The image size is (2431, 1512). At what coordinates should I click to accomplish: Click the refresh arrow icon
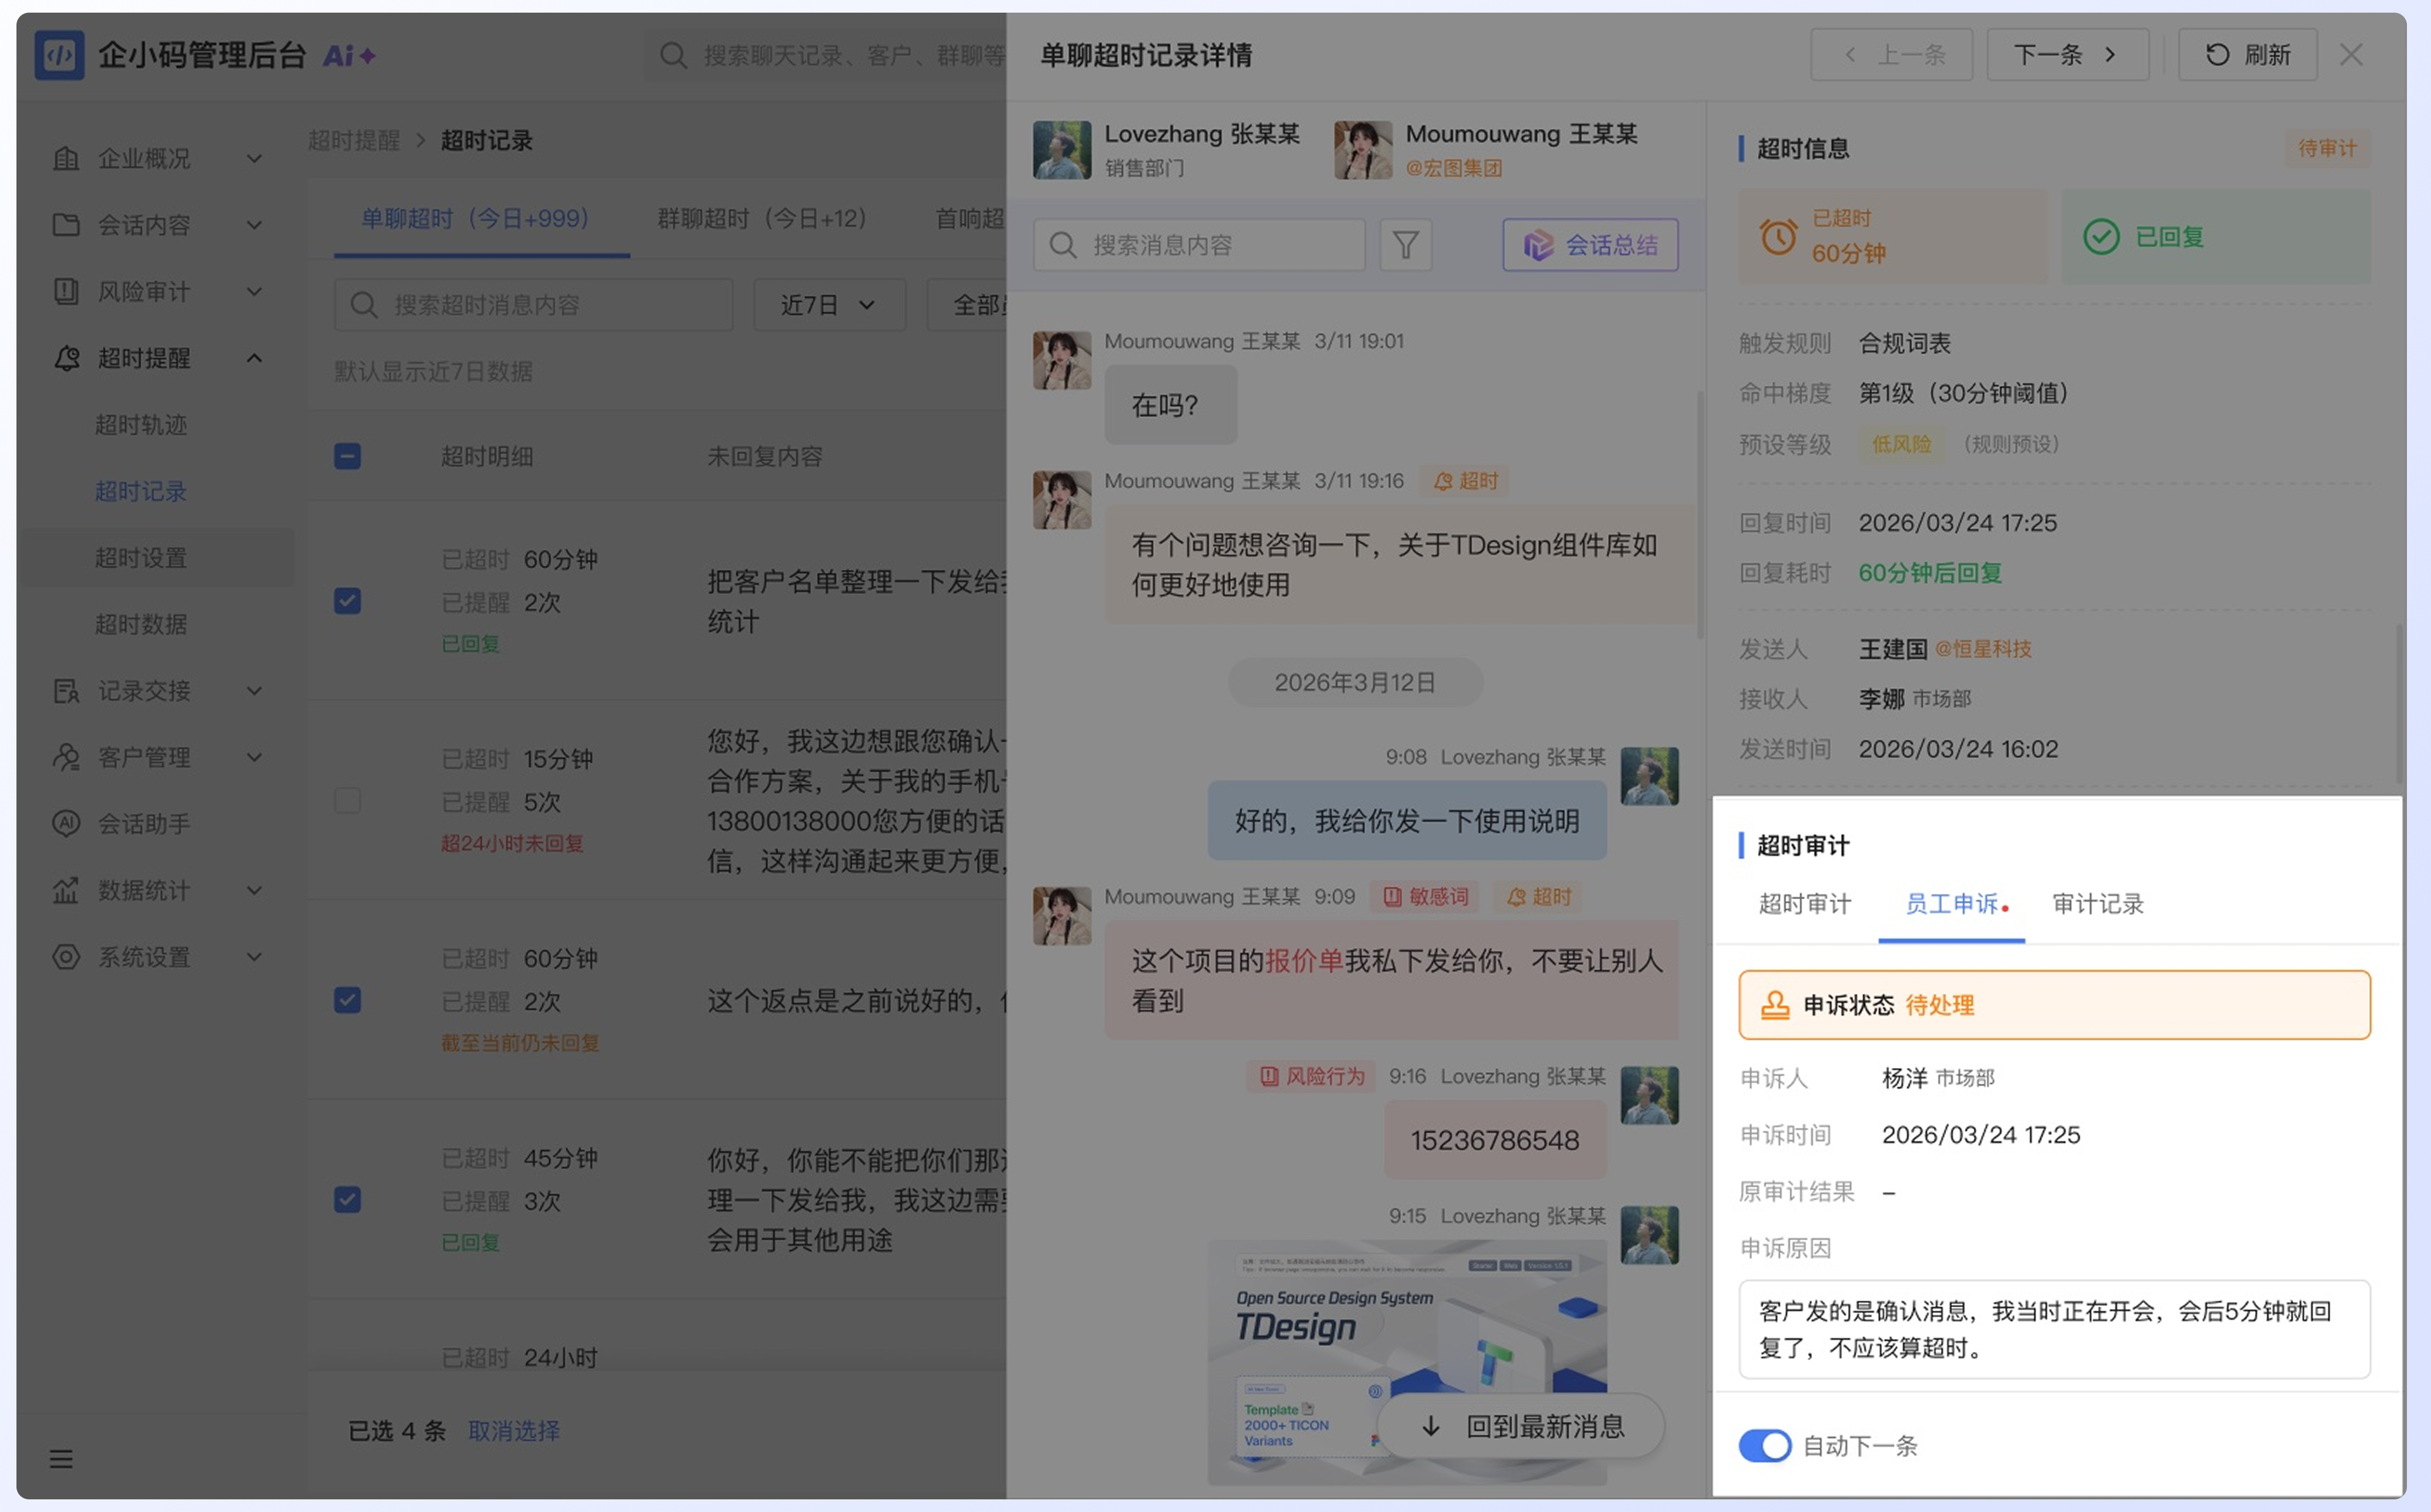[x=2217, y=55]
